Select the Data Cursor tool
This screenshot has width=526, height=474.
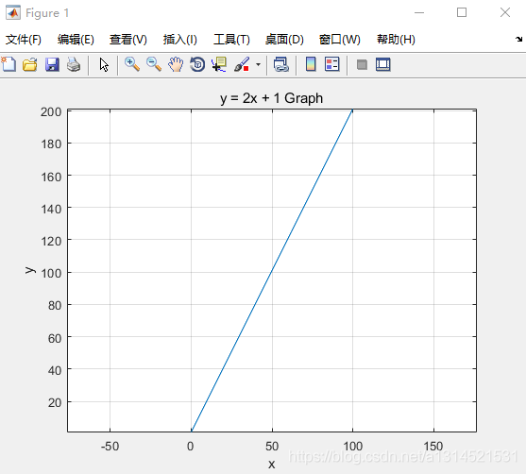tap(219, 64)
